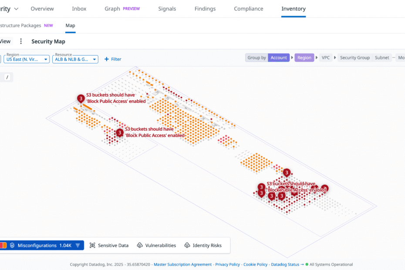Go to the Findings tab
The width and height of the screenshot is (405, 270).
click(x=205, y=9)
